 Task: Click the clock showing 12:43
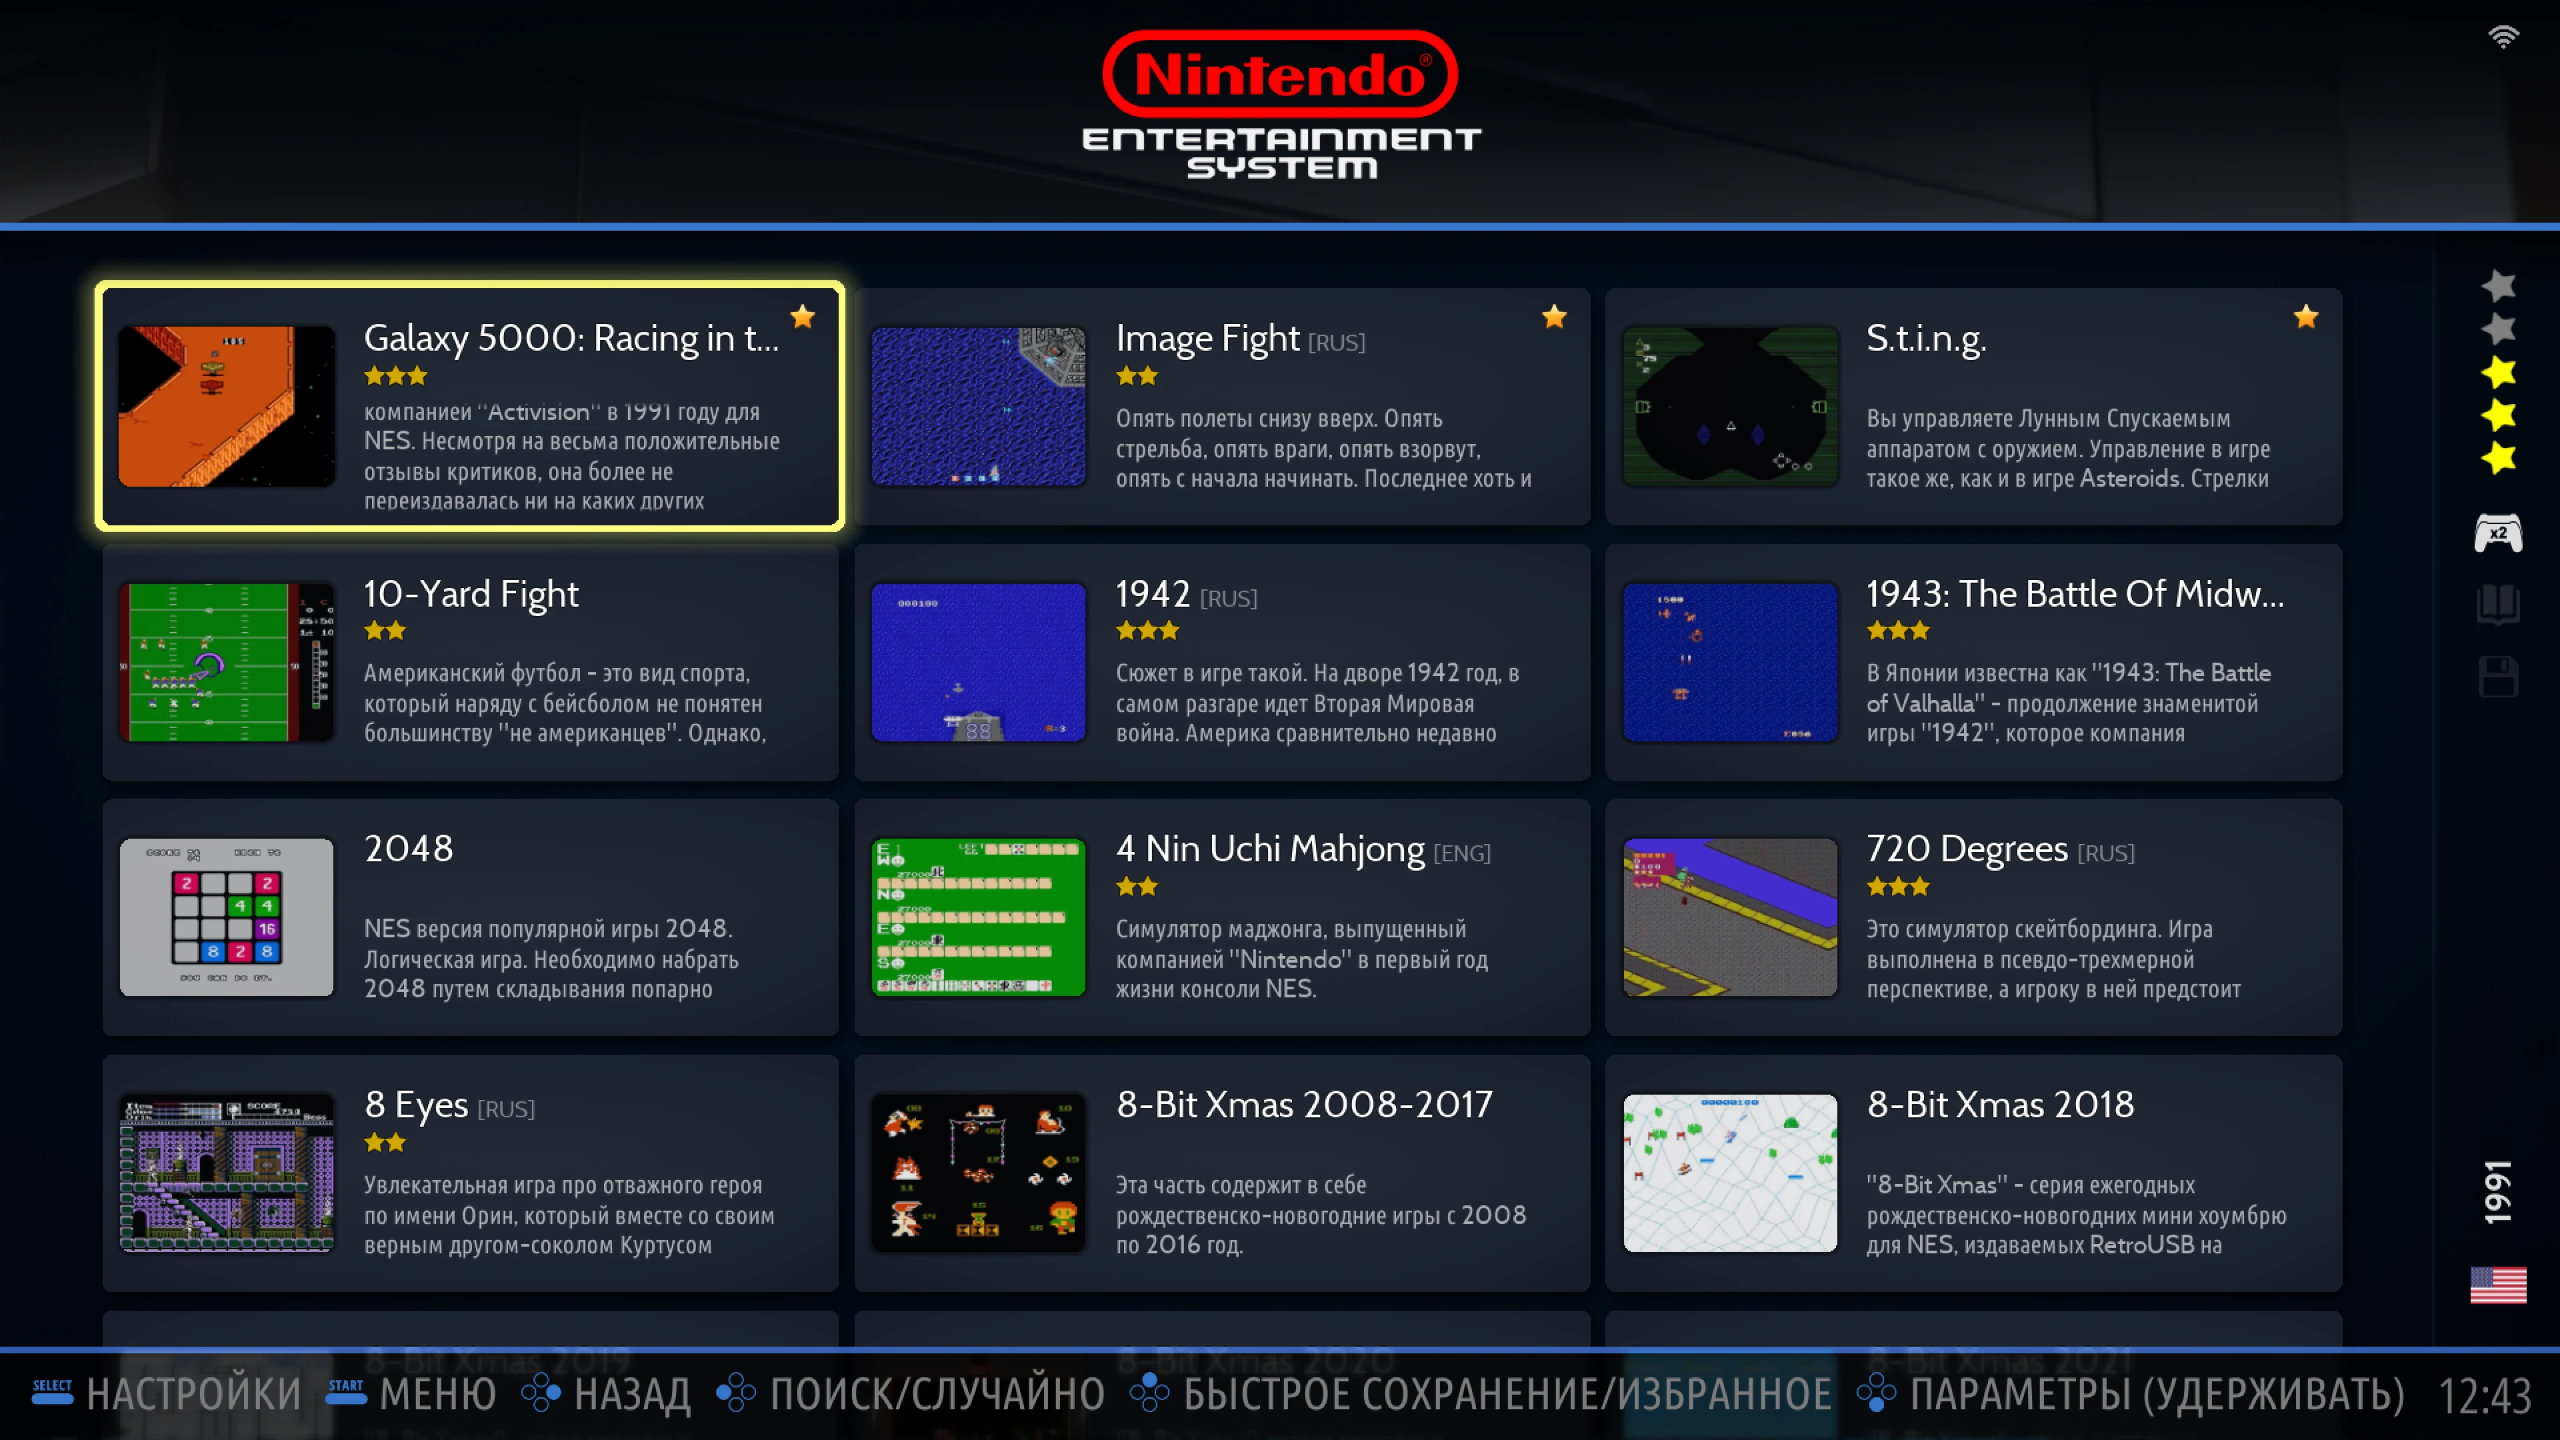point(2485,1395)
